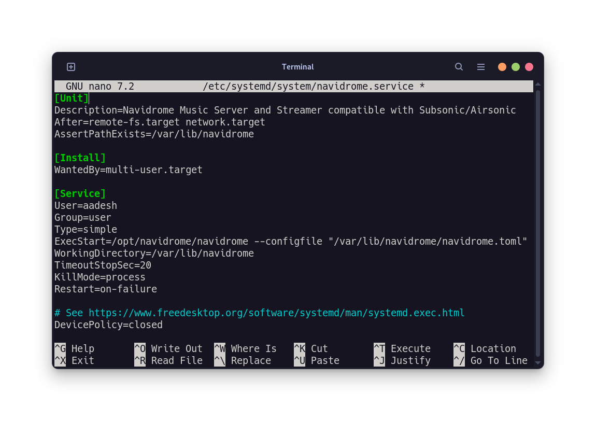Open the Help shortcut in nano

pos(75,348)
